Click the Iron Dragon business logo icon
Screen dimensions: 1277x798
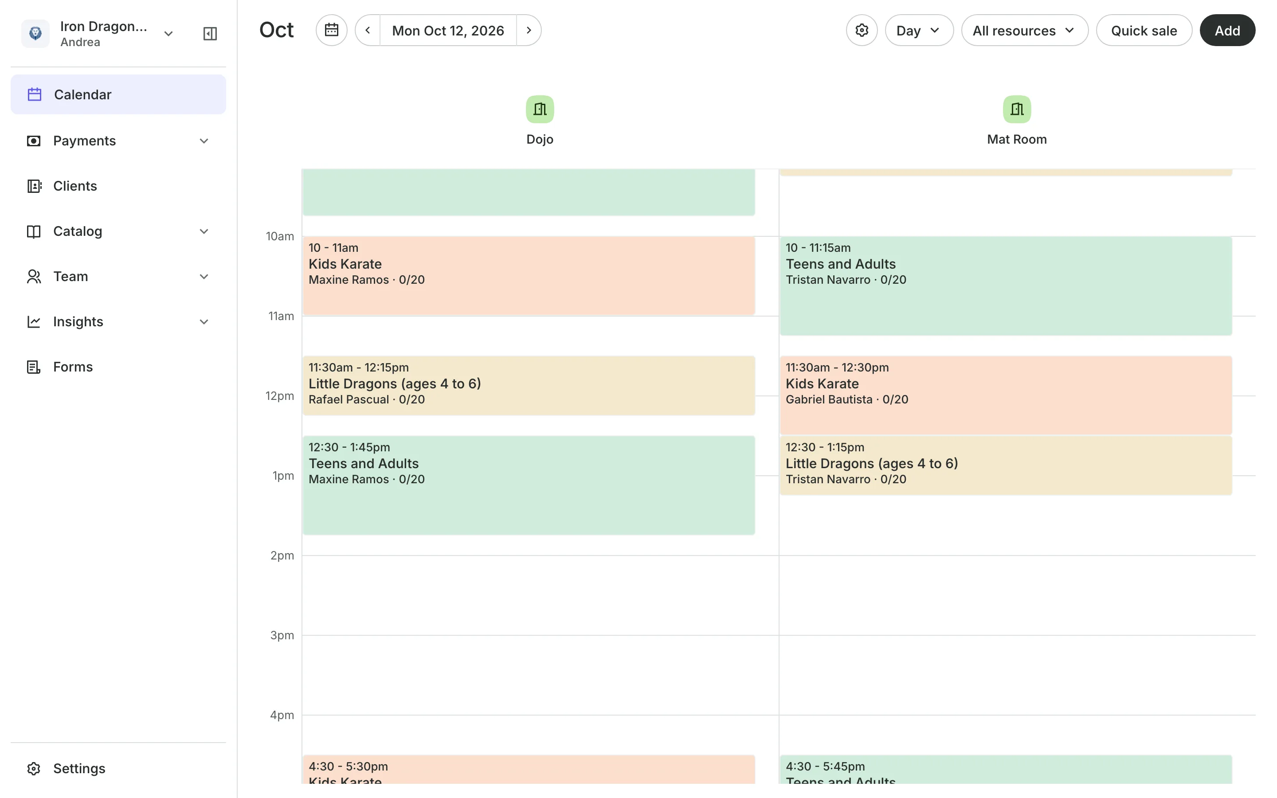pos(35,33)
